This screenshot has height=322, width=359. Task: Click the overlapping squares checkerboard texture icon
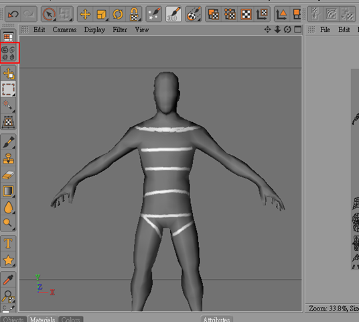click(214, 15)
